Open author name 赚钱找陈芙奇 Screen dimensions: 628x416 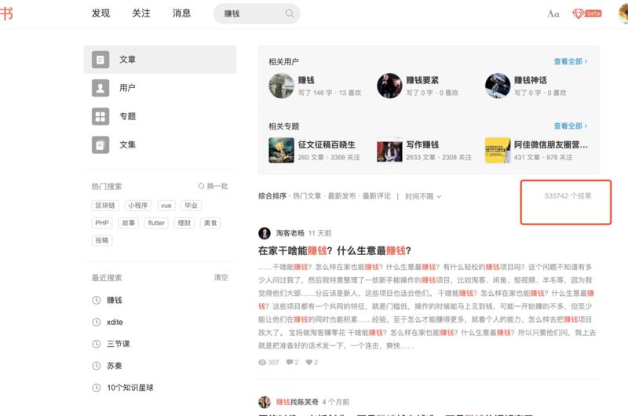[x=298, y=402]
